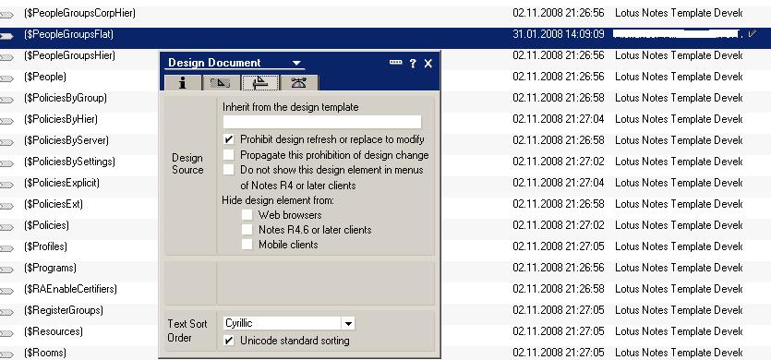The width and height of the screenshot is (771, 360).
Task: Select the ($PoliciesExplicit) view
Action: [62, 183]
